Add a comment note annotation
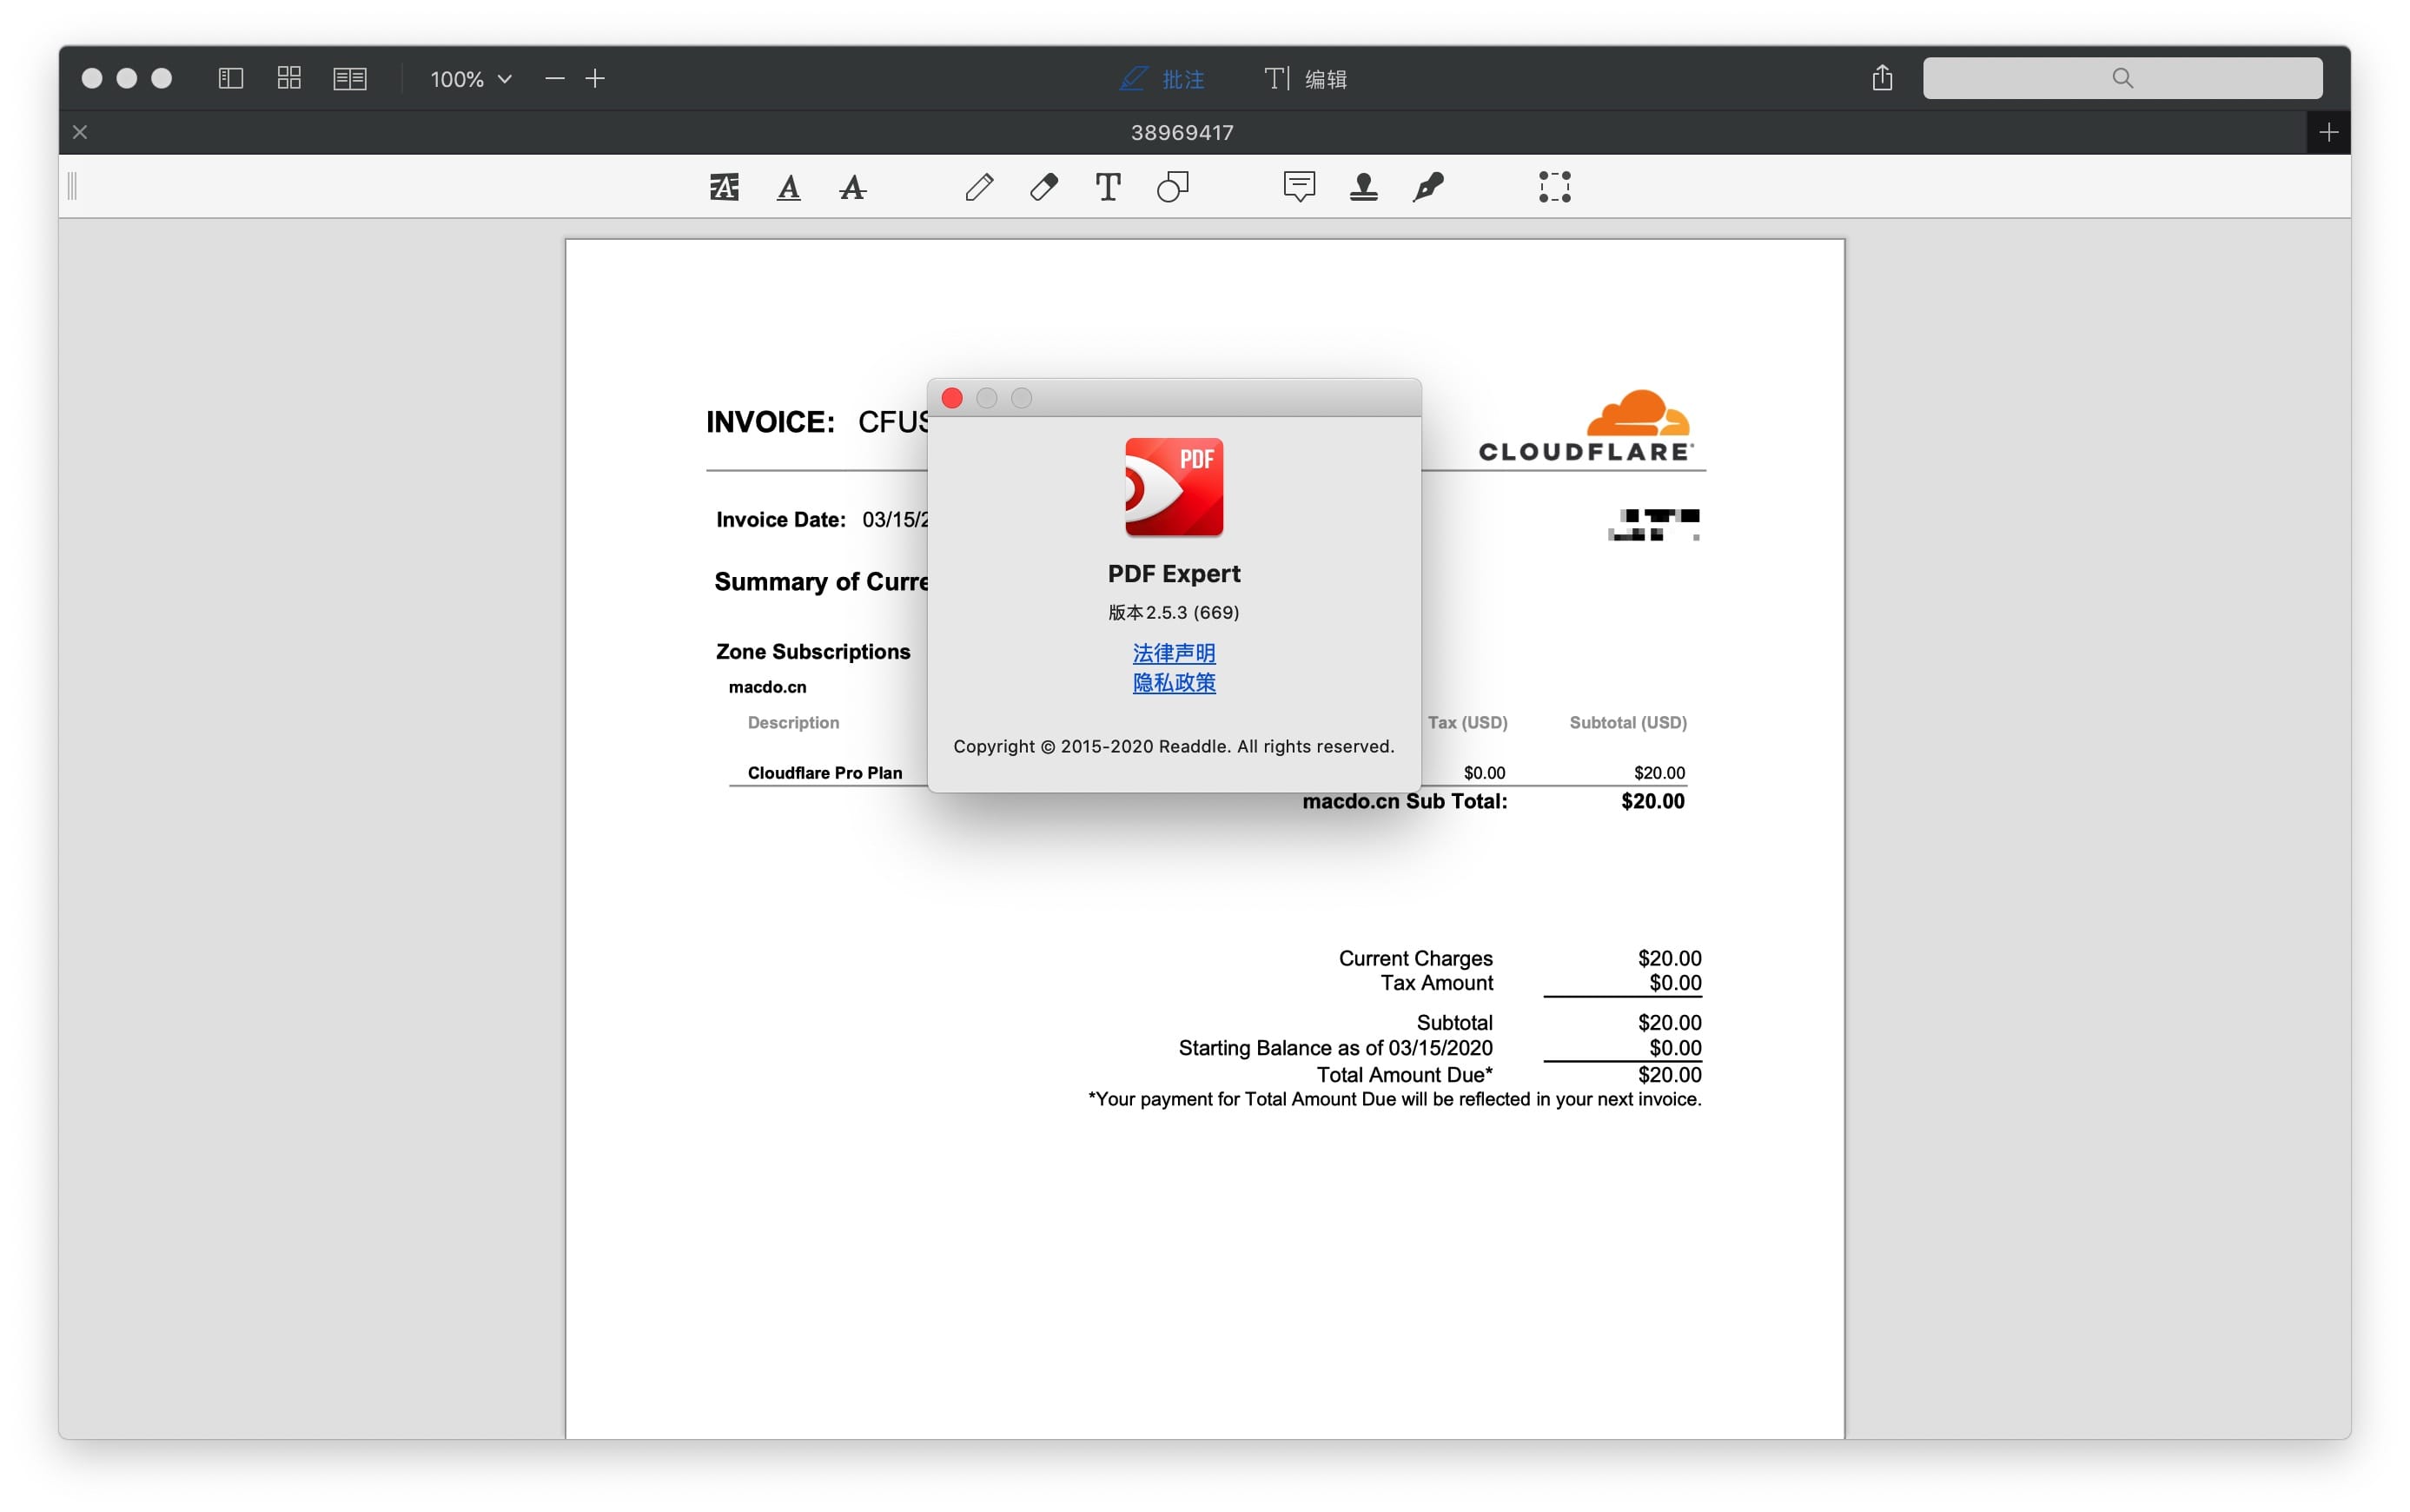This screenshot has height=1512, width=2410. [1299, 187]
